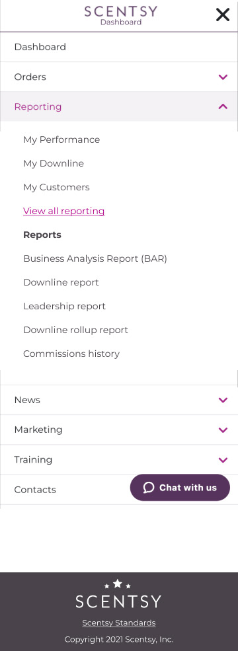This screenshot has height=651, width=238.
Task: Click the chat bubble icon
Action: click(149, 487)
